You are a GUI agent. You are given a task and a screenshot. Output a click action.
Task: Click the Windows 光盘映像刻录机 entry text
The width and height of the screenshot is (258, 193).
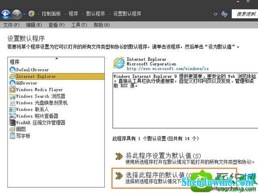[42, 103]
